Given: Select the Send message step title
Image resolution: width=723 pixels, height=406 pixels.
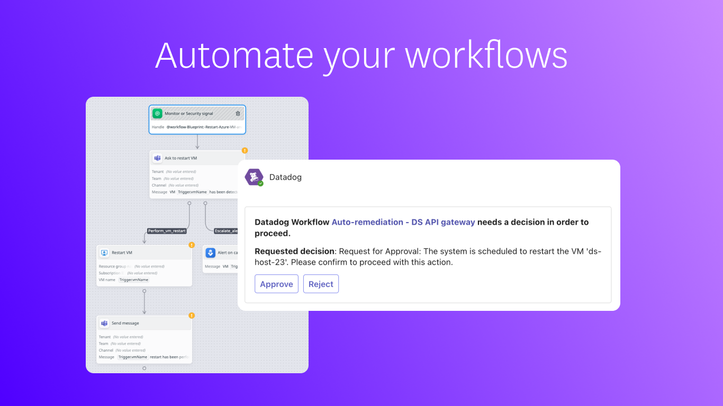Looking at the screenshot, I should pos(125,323).
